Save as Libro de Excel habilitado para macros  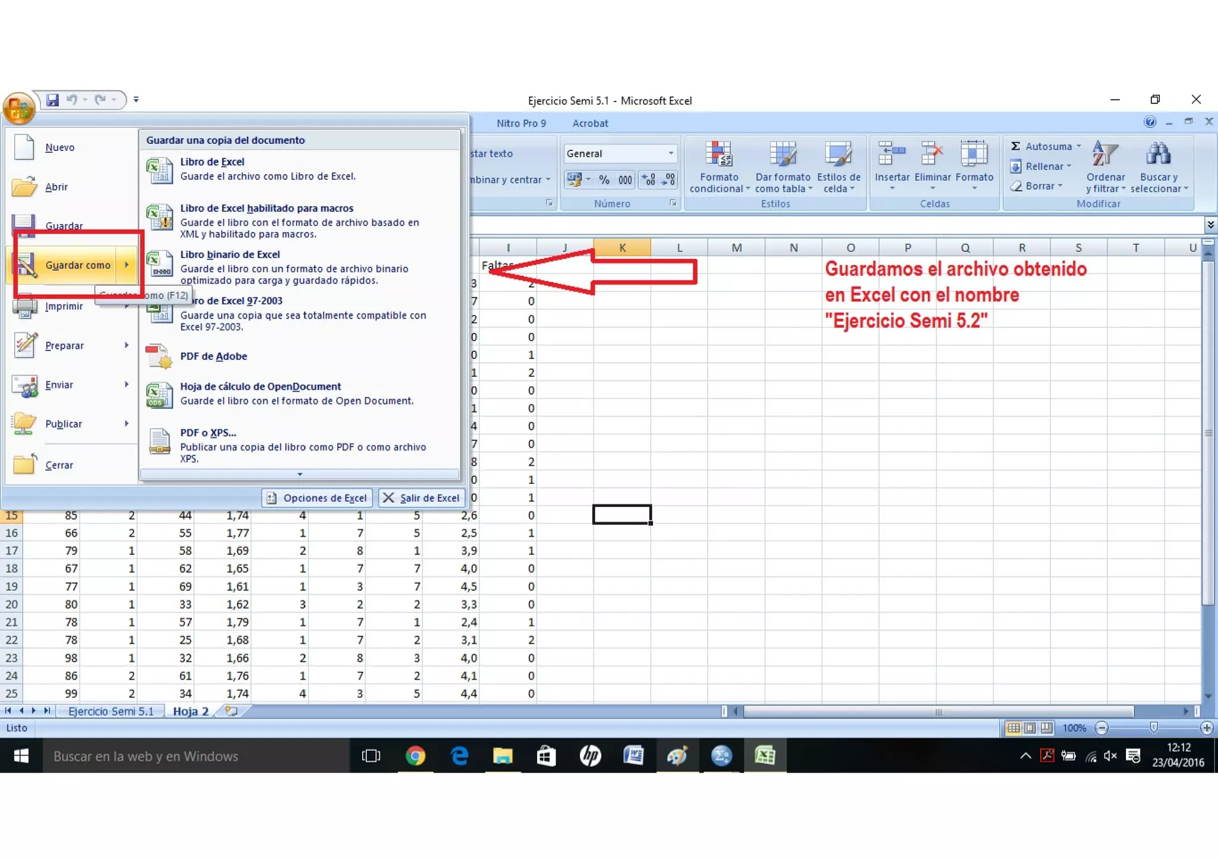pos(300,221)
